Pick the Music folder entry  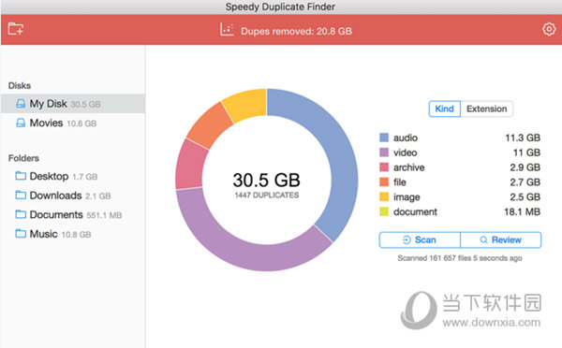(73, 234)
